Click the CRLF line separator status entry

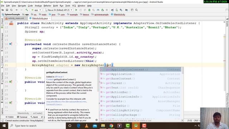tap(196, 120)
